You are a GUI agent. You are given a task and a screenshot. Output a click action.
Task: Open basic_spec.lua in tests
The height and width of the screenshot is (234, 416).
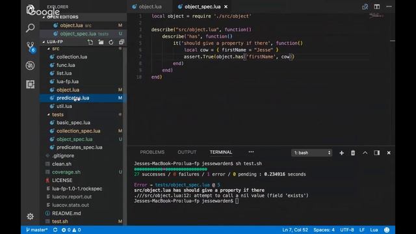tap(73, 123)
